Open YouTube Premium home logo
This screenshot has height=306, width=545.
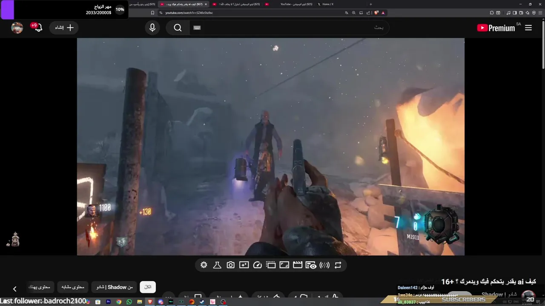[496, 28]
